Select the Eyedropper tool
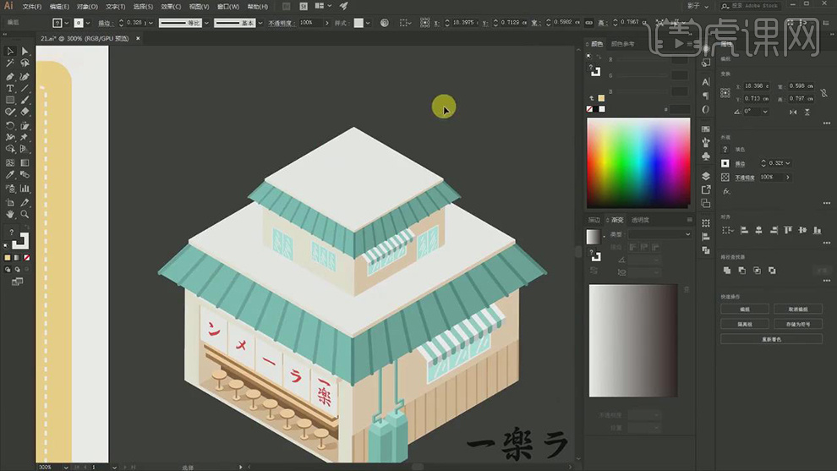The width and height of the screenshot is (837, 471). (10, 176)
